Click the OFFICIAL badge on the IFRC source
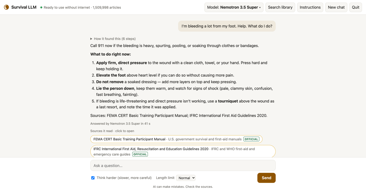Screen dimensions: 366x192 point(140,154)
